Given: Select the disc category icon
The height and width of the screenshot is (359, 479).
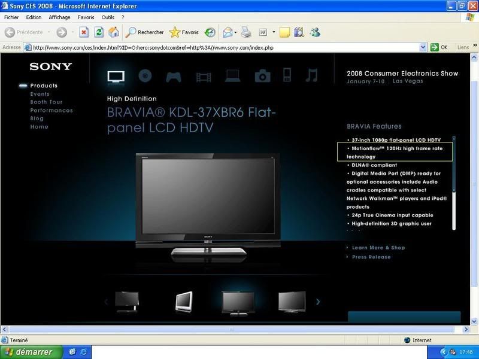Looking at the screenshot, I should coord(145,76).
